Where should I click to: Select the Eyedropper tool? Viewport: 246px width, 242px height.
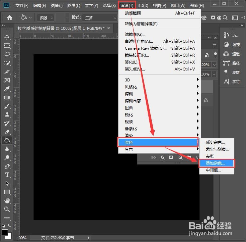(x=7, y=89)
